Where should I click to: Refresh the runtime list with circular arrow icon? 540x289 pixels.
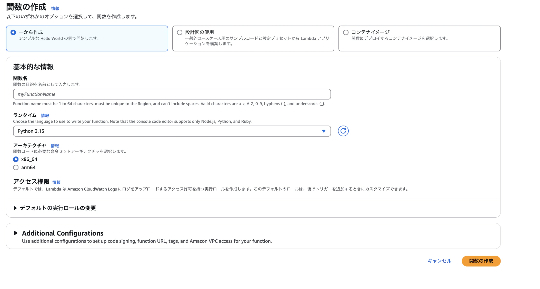pos(343,131)
